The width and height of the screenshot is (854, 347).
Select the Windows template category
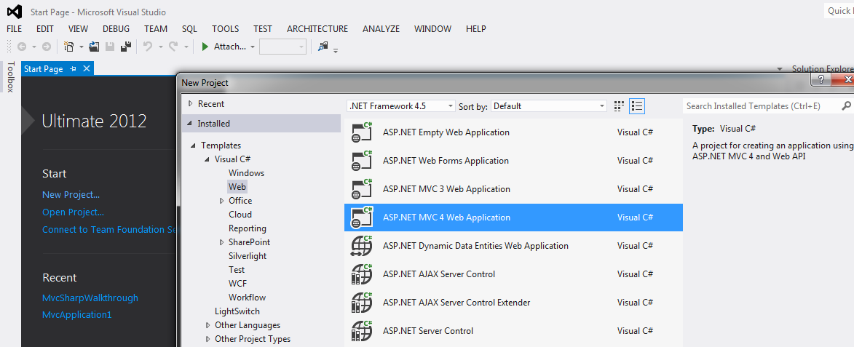pos(246,173)
